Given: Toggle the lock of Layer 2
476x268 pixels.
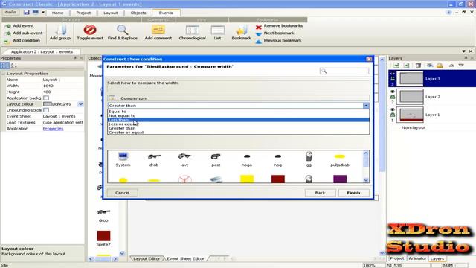Looking at the screenshot, I should pos(392,97).
